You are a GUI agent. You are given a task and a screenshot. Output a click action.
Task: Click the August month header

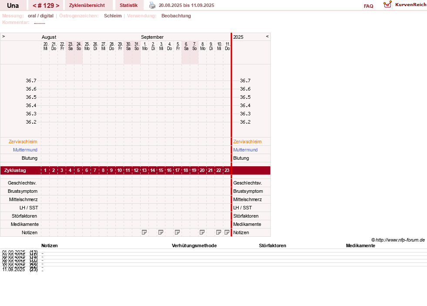point(49,37)
